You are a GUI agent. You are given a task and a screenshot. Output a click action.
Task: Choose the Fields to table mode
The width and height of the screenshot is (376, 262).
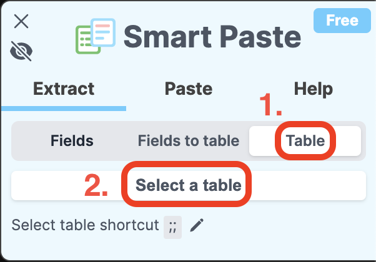(x=189, y=140)
